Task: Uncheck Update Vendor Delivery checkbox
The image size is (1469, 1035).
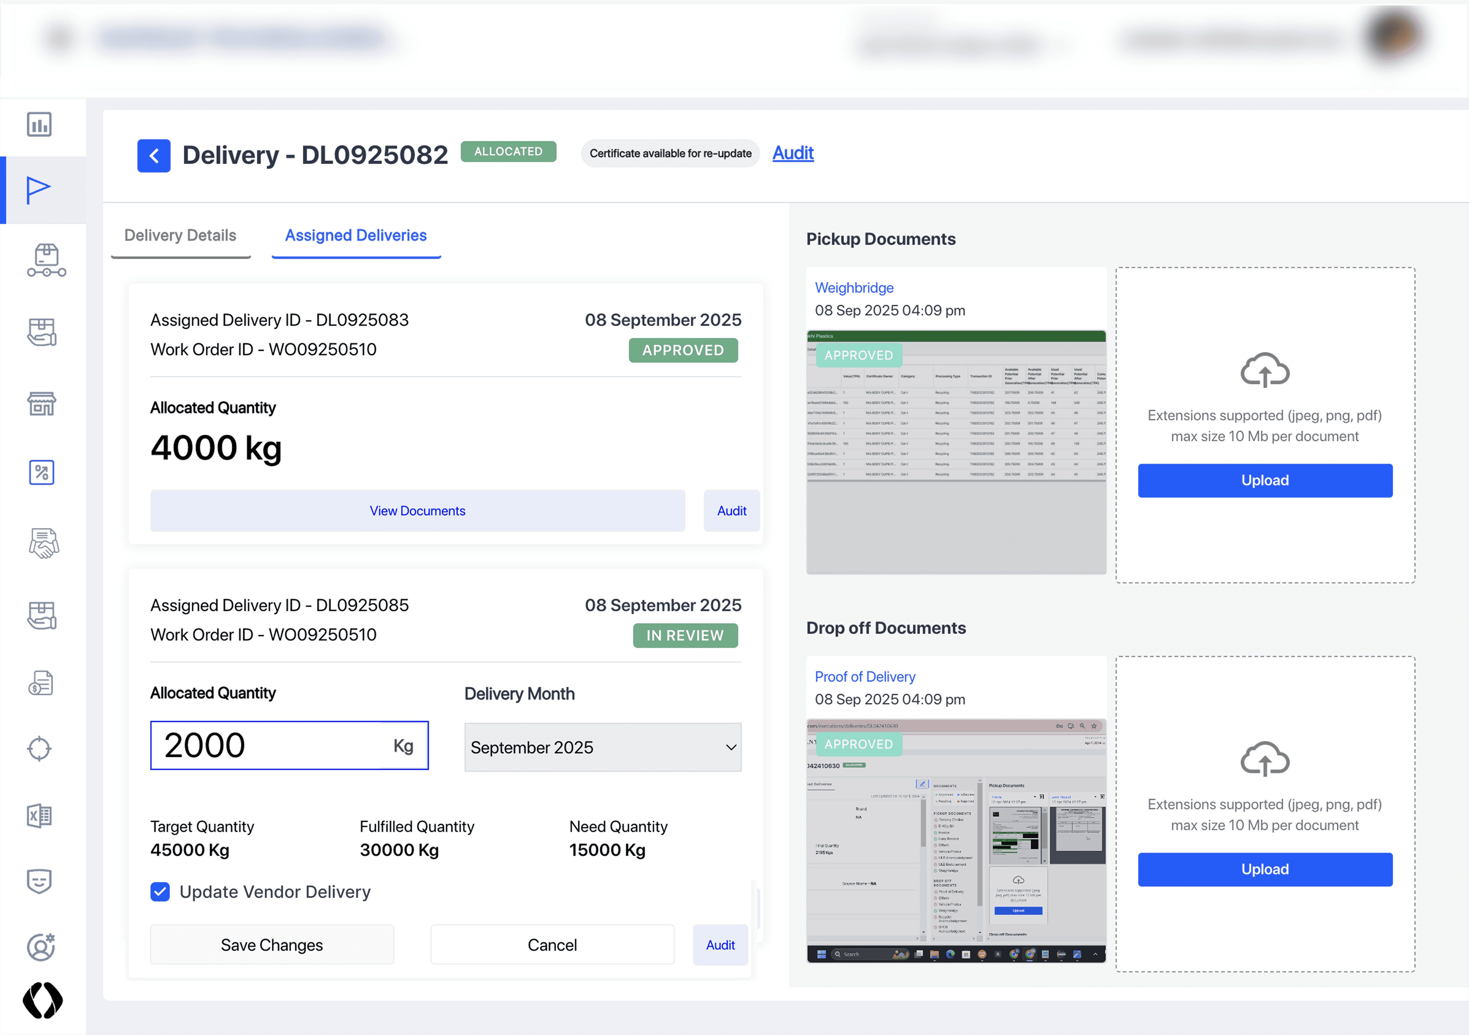Action: 160,892
